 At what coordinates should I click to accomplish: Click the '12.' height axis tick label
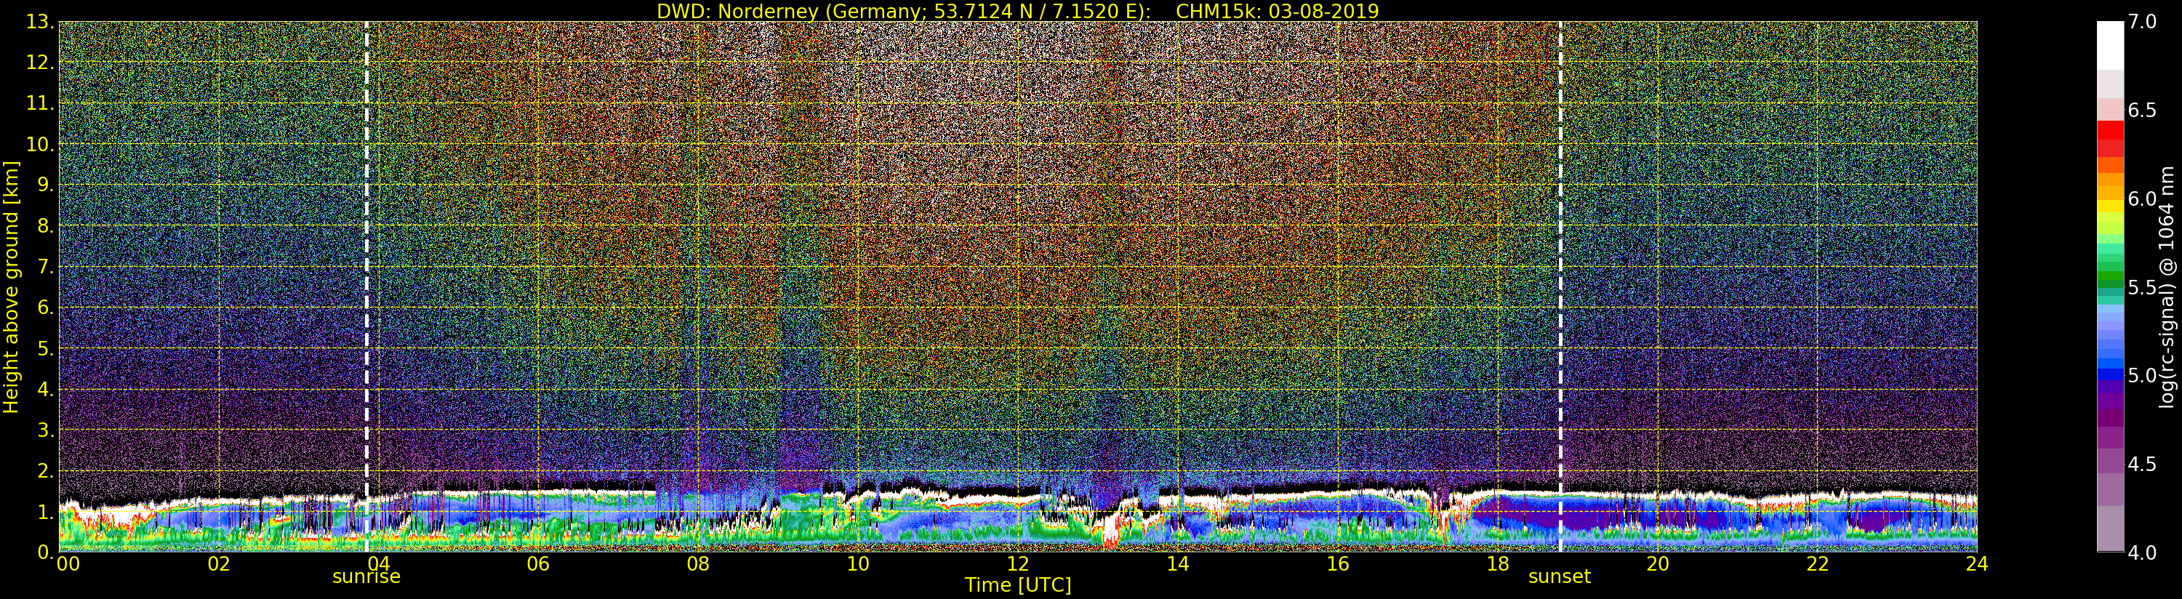pos(40,63)
